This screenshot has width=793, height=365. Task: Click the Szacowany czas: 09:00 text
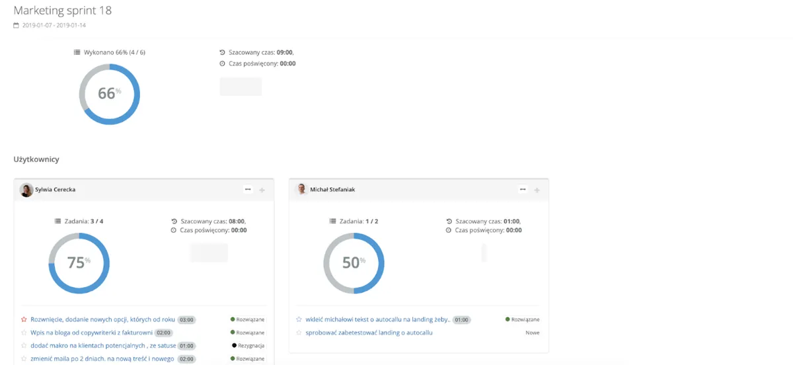pyautogui.click(x=260, y=52)
